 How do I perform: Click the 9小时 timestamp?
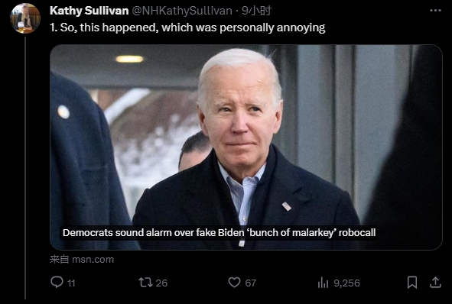[x=256, y=11]
